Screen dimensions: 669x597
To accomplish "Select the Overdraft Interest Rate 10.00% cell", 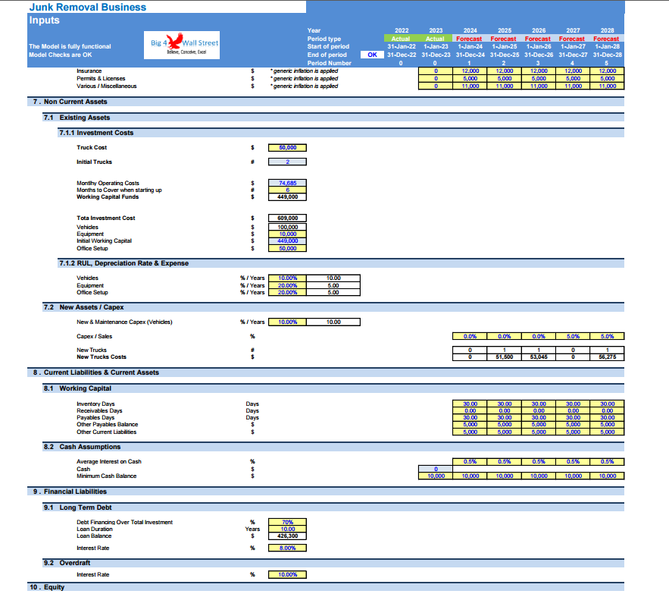I will 287,575.
